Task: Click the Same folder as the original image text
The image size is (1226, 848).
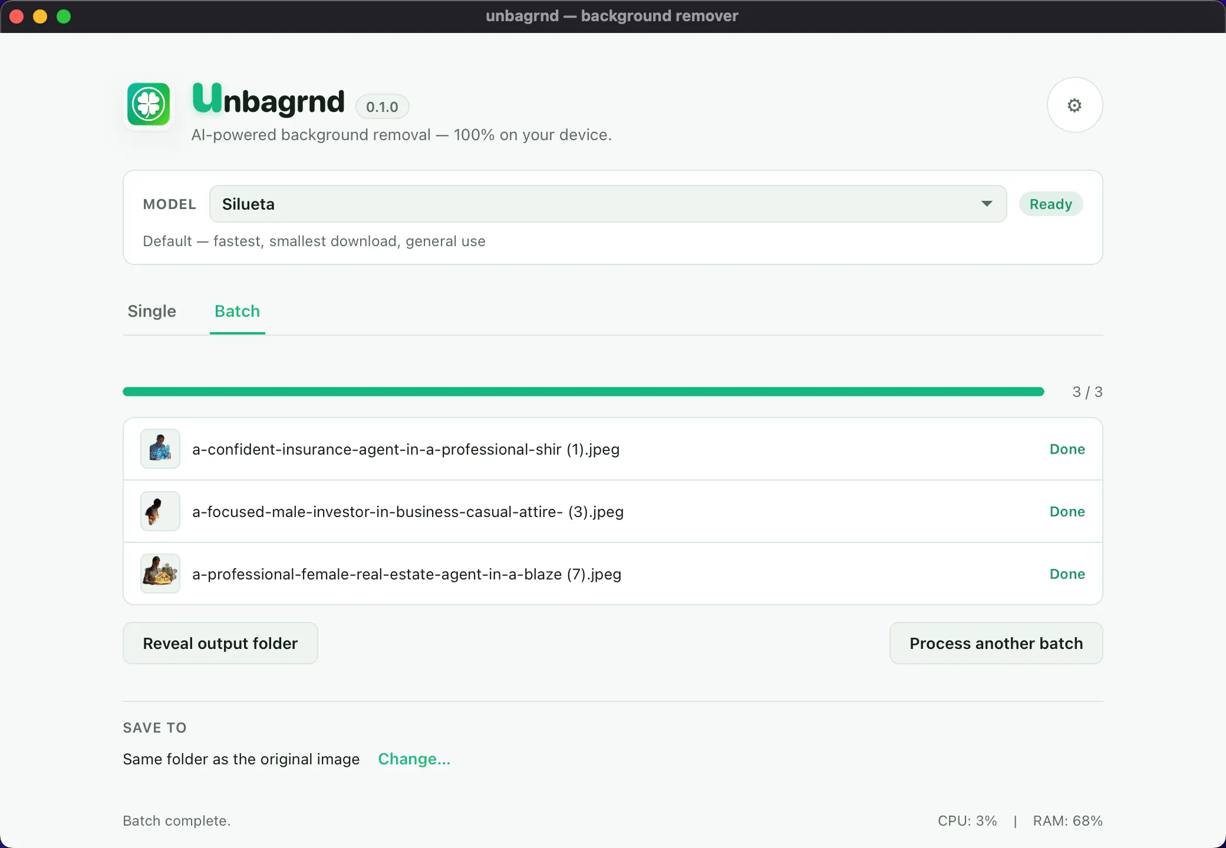Action: point(241,759)
